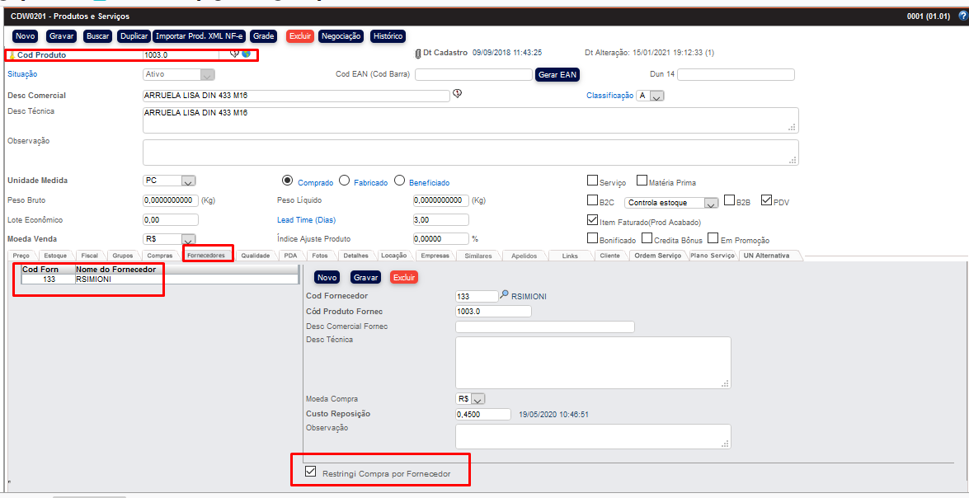The height and width of the screenshot is (498, 969).
Task: Enable the Matéria Prima checkbox
Action: 642,181
